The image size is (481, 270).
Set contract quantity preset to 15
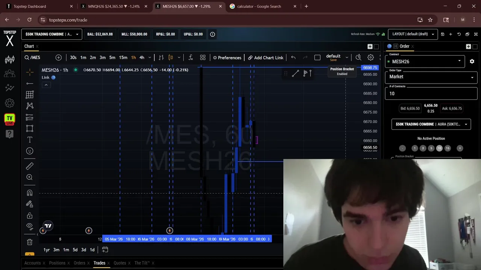(x=448, y=148)
